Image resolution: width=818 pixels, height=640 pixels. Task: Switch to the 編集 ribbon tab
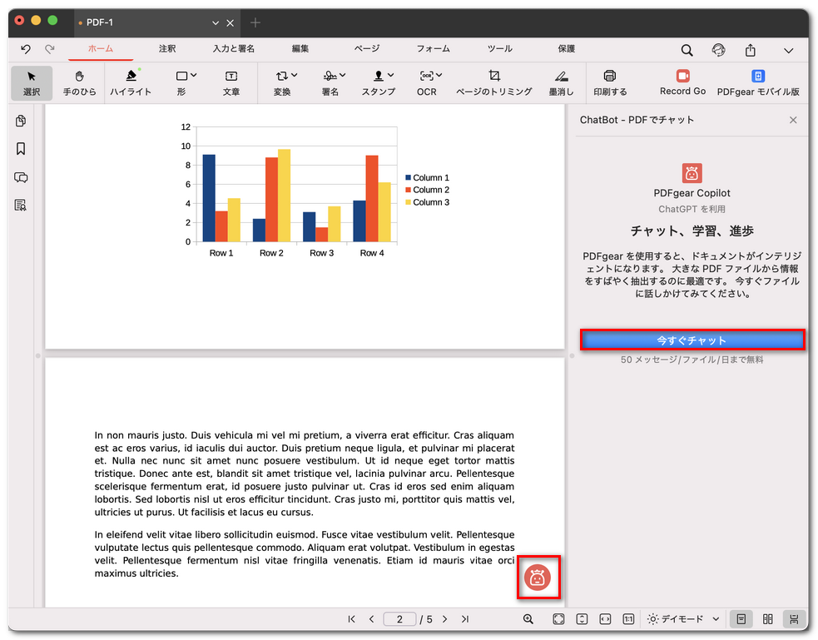pos(300,48)
